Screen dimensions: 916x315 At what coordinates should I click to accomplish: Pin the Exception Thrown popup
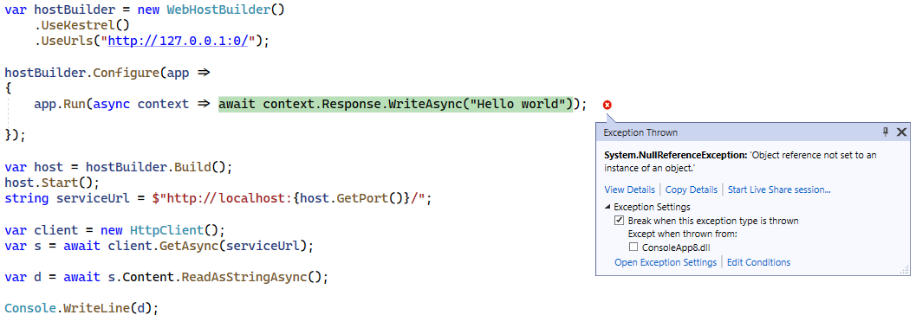click(x=886, y=132)
